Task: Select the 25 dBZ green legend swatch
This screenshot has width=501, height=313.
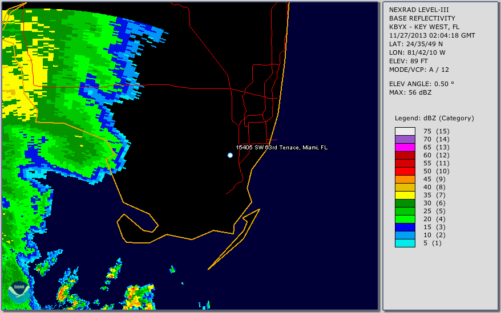Action: 405,211
